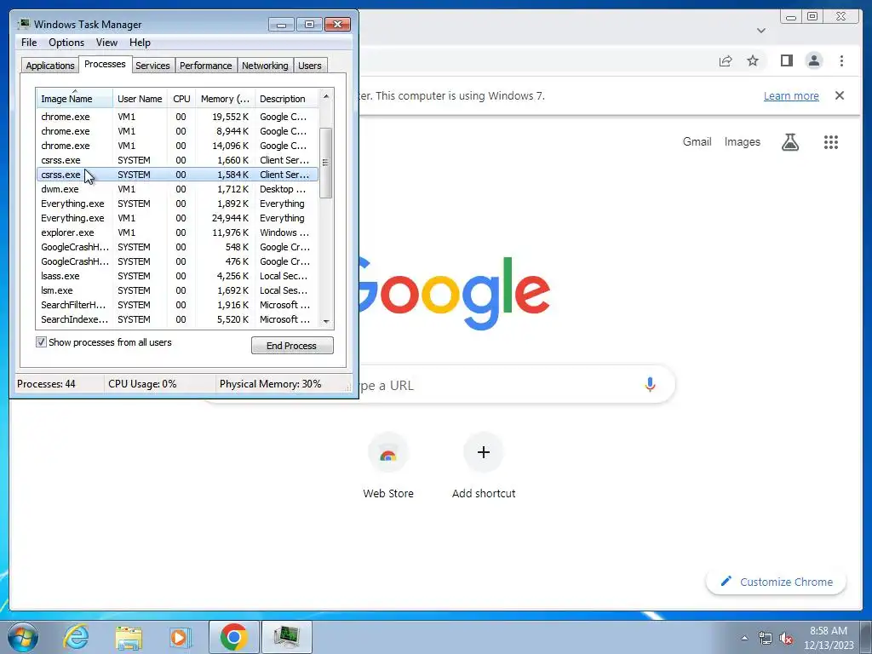Click the Show desktop strip beside clock
This screenshot has height=654, width=872.
tap(866, 638)
